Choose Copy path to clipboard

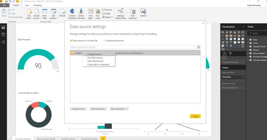coord(99,65)
